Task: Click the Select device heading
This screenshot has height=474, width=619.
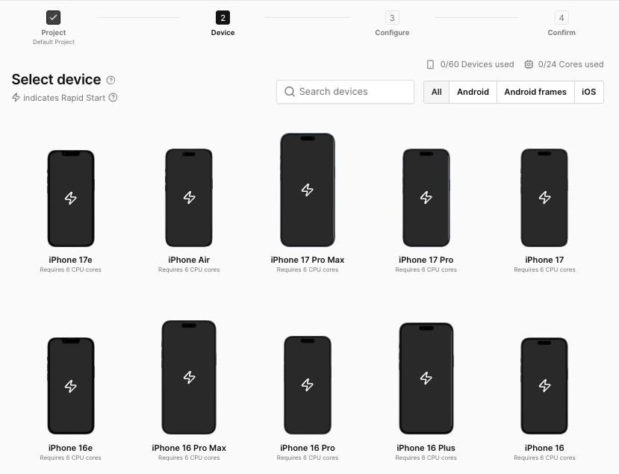Action: pos(56,79)
